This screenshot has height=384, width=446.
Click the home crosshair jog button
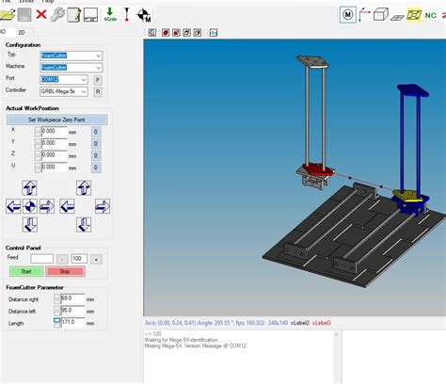tap(30, 206)
